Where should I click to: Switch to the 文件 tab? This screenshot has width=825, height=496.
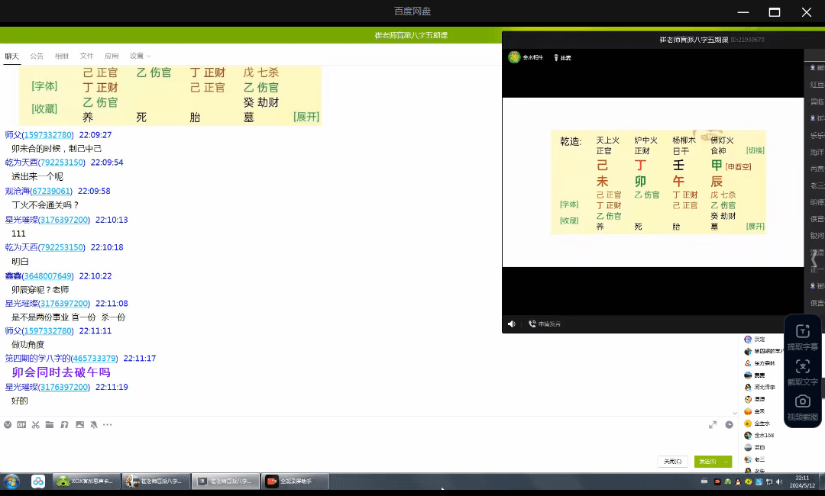(x=86, y=56)
